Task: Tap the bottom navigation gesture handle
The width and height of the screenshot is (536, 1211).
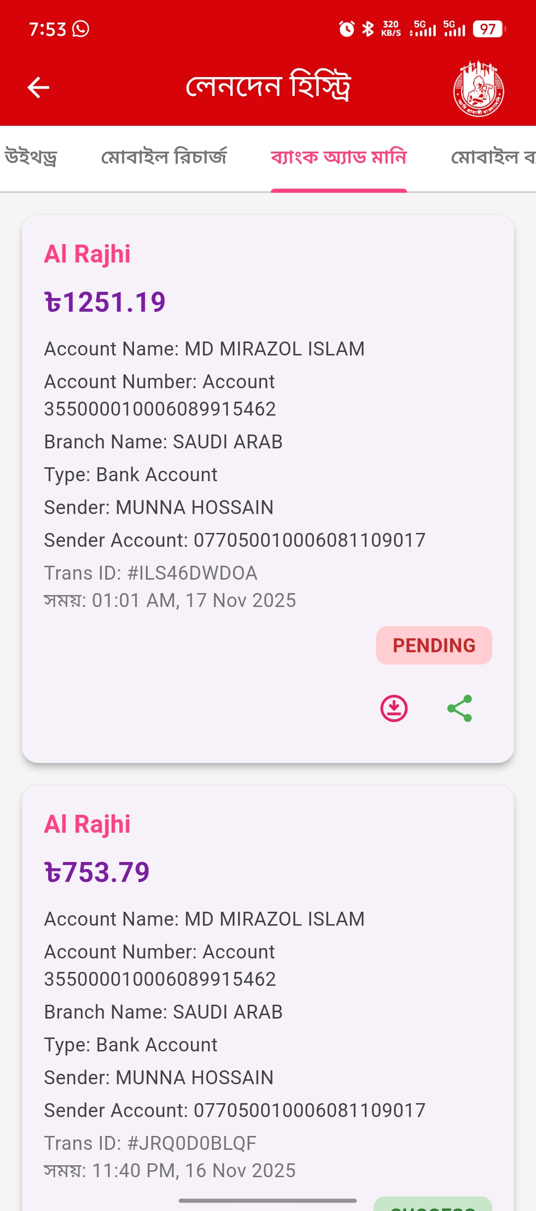Action: (268, 1201)
